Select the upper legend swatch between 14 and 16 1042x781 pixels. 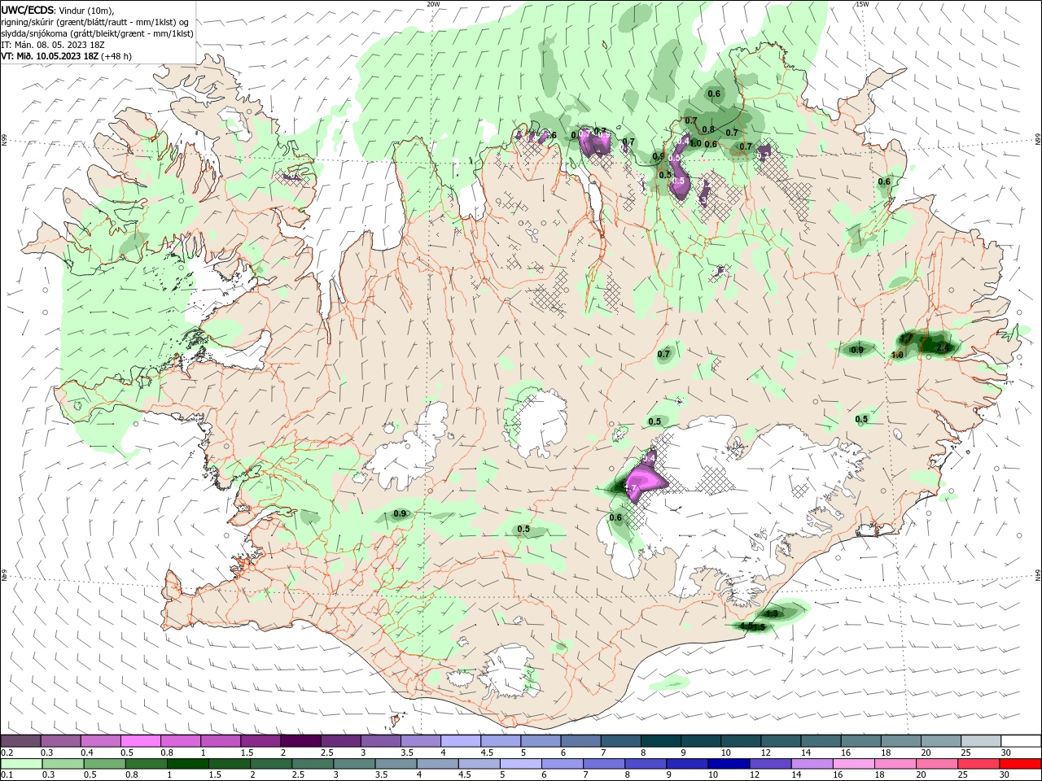coord(821,741)
